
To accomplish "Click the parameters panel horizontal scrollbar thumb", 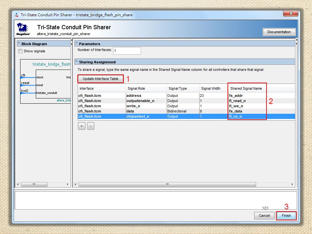I will [167, 185].
